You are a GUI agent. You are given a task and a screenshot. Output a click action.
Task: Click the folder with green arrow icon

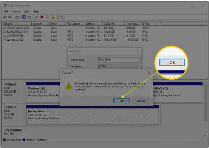click(x=53, y=17)
